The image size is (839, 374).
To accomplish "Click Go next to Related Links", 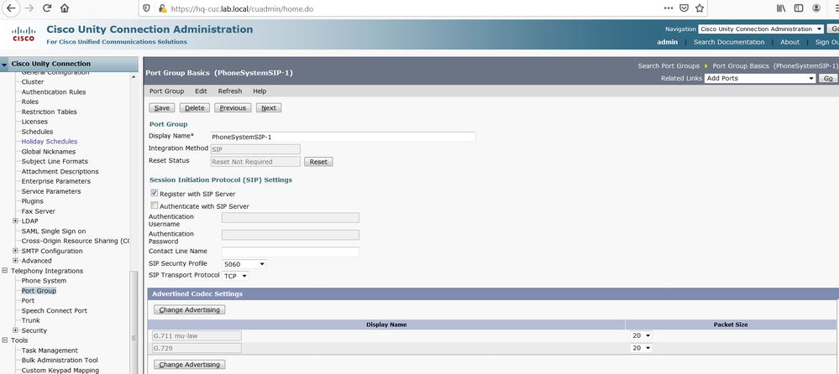I will (x=827, y=78).
